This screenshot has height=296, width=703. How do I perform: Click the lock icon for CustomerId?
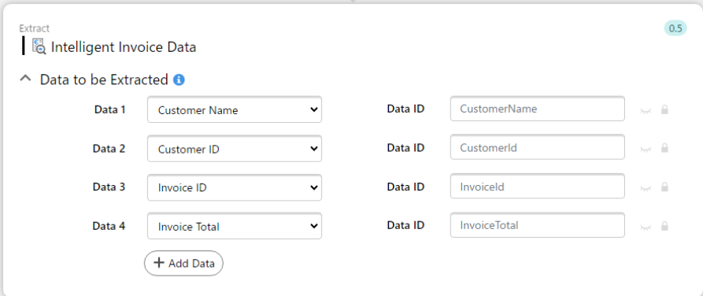665,147
